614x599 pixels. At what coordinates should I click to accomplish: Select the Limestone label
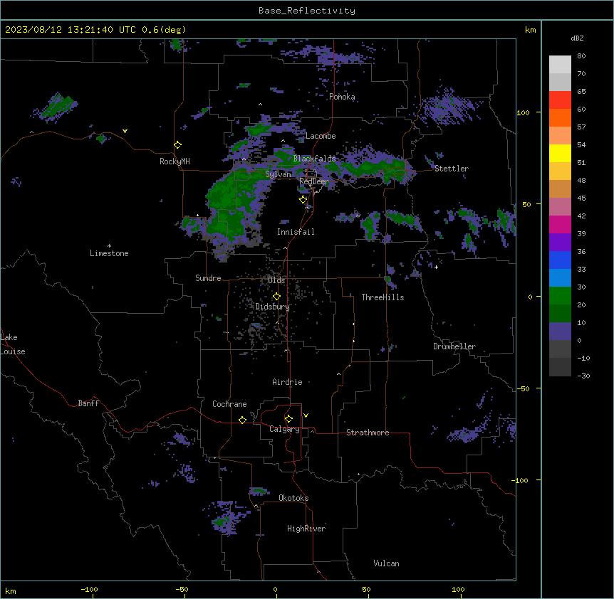[109, 253]
